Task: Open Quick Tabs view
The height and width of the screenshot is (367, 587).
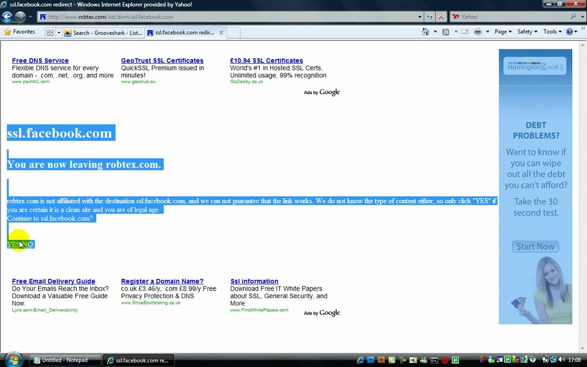Action: 50,33
